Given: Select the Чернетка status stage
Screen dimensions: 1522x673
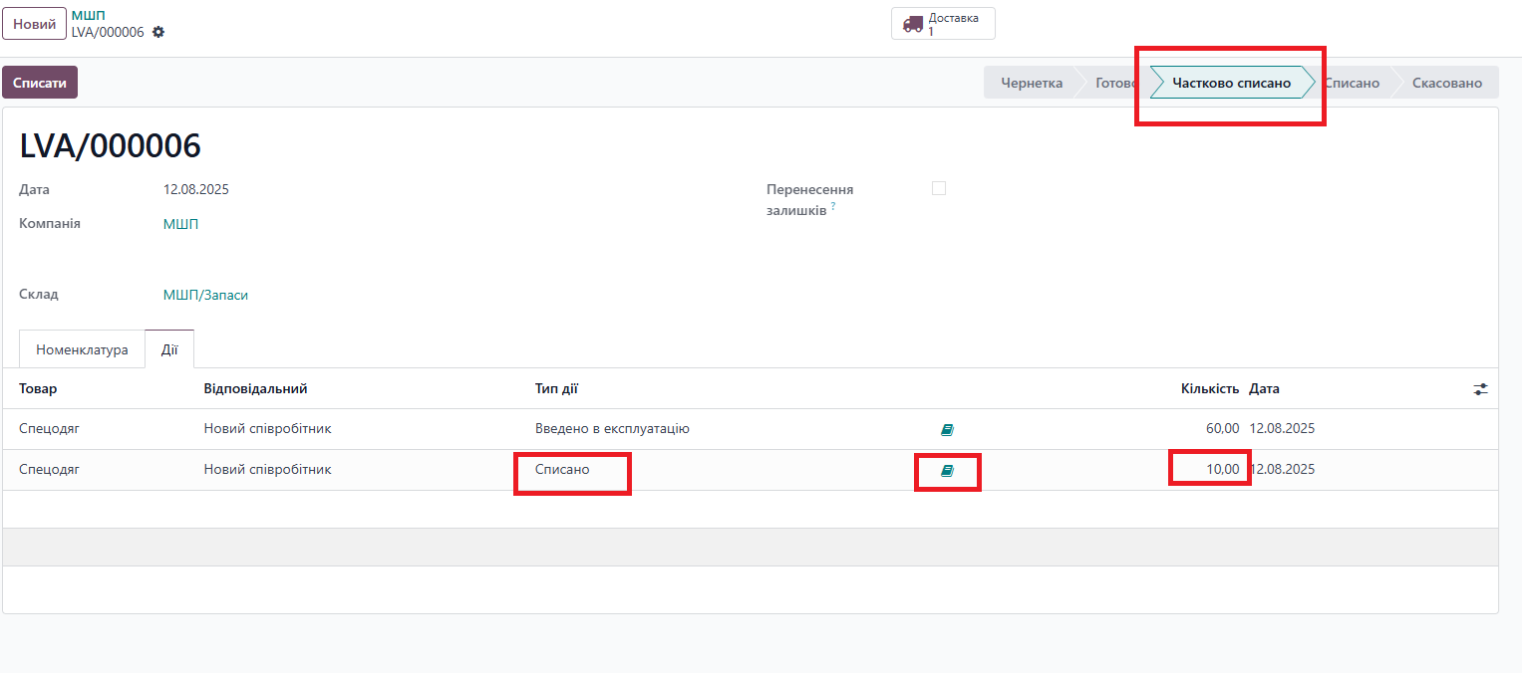Looking at the screenshot, I should [x=1031, y=83].
